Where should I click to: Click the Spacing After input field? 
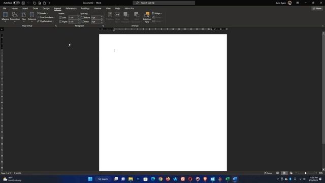(96, 21)
